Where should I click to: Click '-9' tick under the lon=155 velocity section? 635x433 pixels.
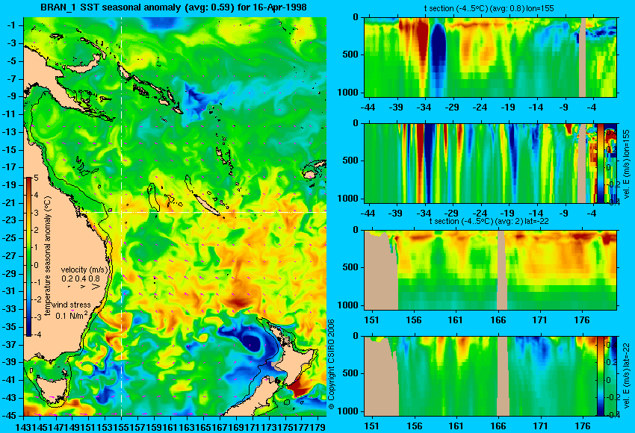click(x=563, y=214)
